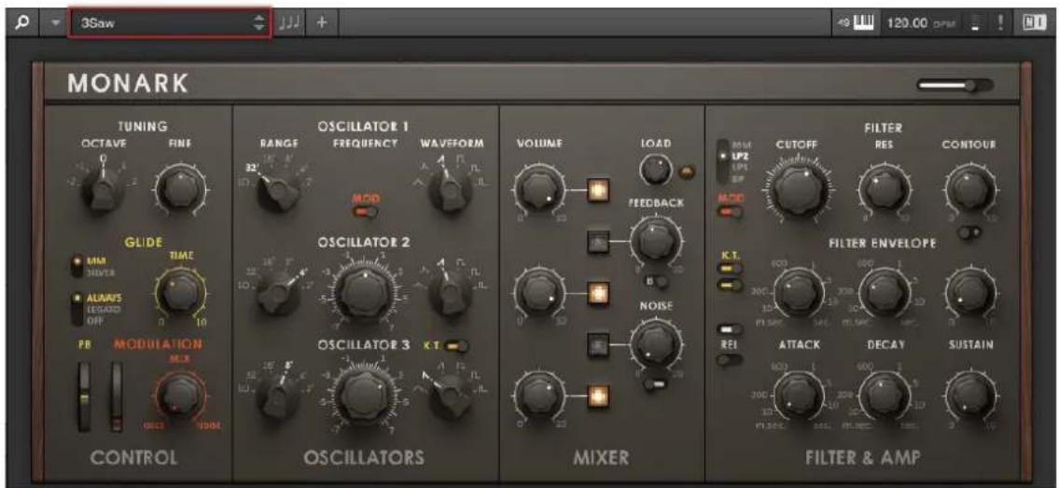1059x488 pixels.
Task: Toggle the small switch under Contour knob
Action: (969, 231)
